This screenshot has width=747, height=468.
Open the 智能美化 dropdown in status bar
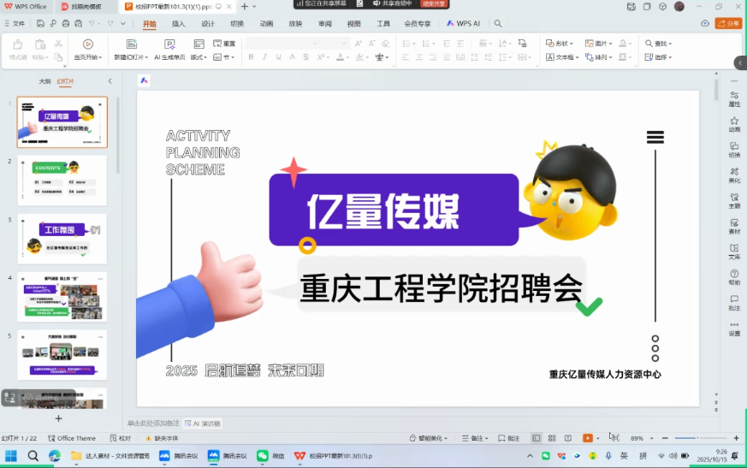click(x=428, y=438)
